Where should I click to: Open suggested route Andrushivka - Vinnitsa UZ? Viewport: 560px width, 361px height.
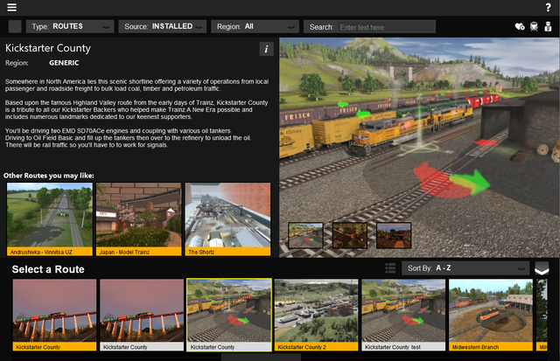pos(50,219)
